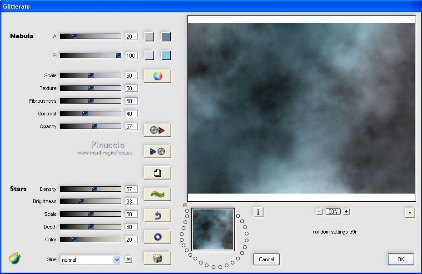The width and height of the screenshot is (422, 274).
Task: Zoom in with the plus button
Action: [x=347, y=212]
